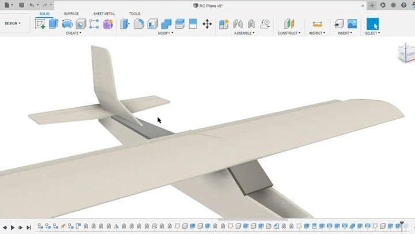Click the orange pin icon in the timeline
The image size is (415, 234).
point(63,226)
